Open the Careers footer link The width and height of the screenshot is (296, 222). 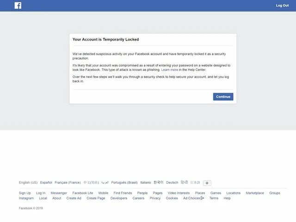pos(138,198)
